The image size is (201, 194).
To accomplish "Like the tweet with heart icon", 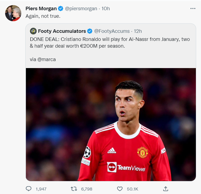I will [x=120, y=189].
